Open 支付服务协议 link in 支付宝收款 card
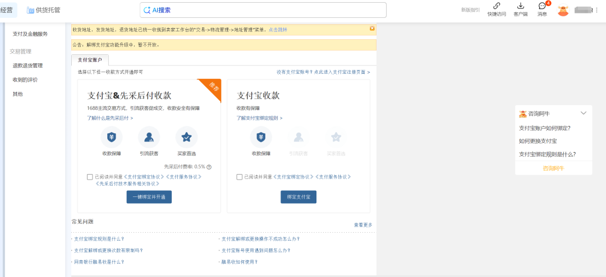Image resolution: width=606 pixels, height=277 pixels. (333, 177)
